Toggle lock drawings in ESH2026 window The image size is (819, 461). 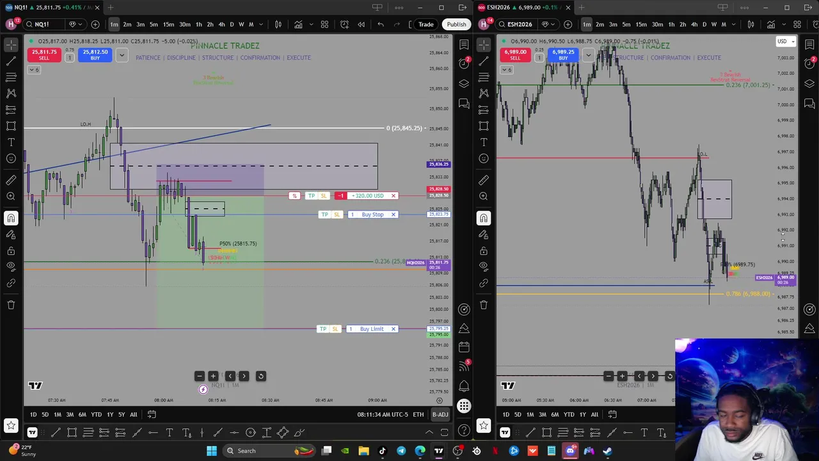click(484, 250)
